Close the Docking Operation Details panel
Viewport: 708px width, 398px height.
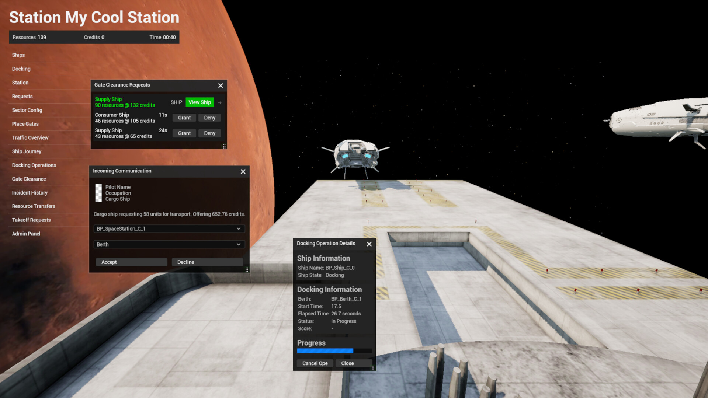coord(369,244)
